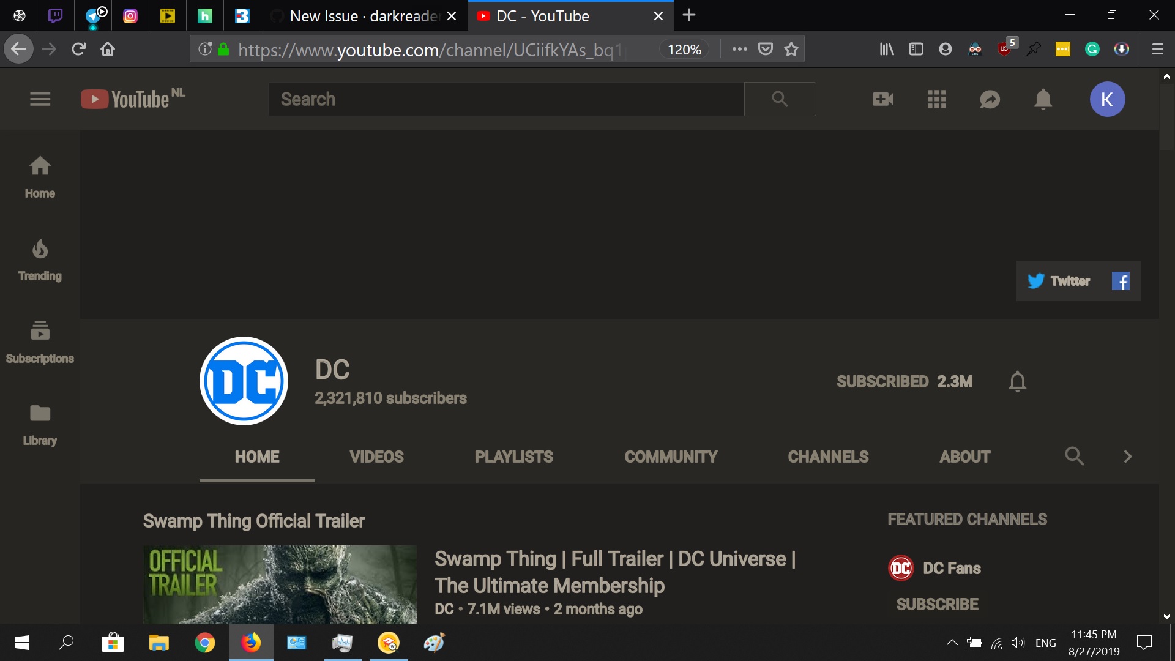The height and width of the screenshot is (661, 1175).
Task: Expand the hidden channel tabs arrow
Action: click(1127, 457)
